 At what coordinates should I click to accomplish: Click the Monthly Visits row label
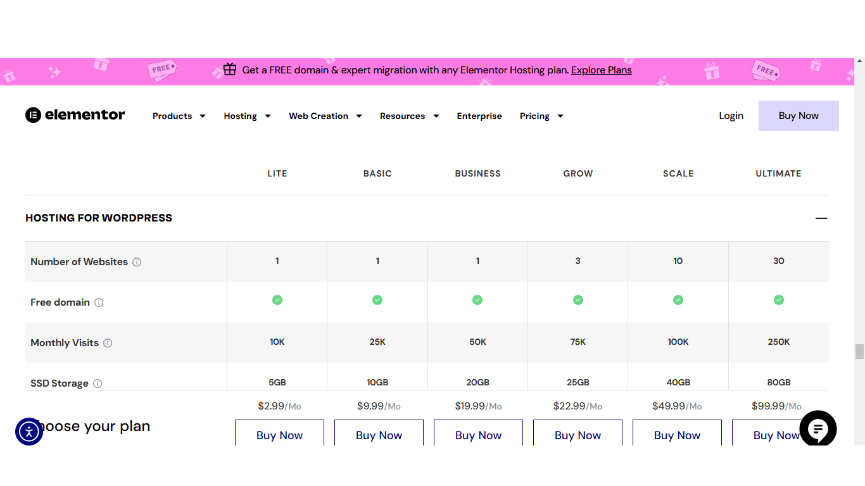pos(65,343)
